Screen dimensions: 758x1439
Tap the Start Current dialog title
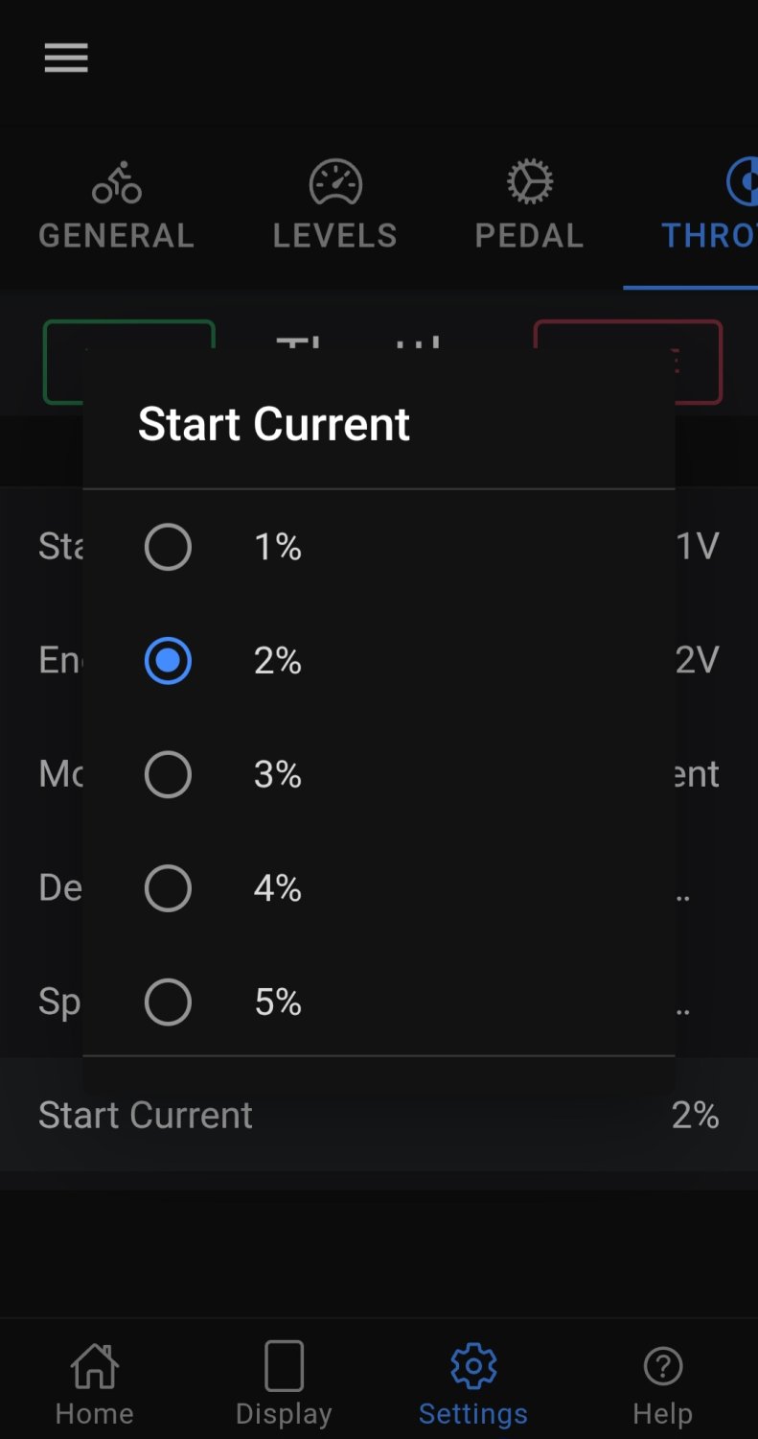274,424
